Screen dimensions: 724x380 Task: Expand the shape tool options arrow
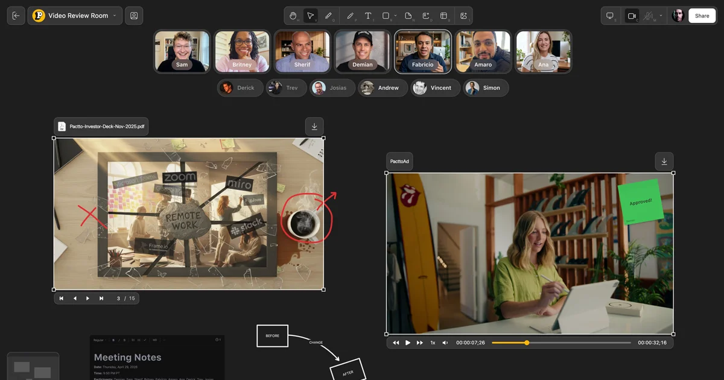pos(396,16)
